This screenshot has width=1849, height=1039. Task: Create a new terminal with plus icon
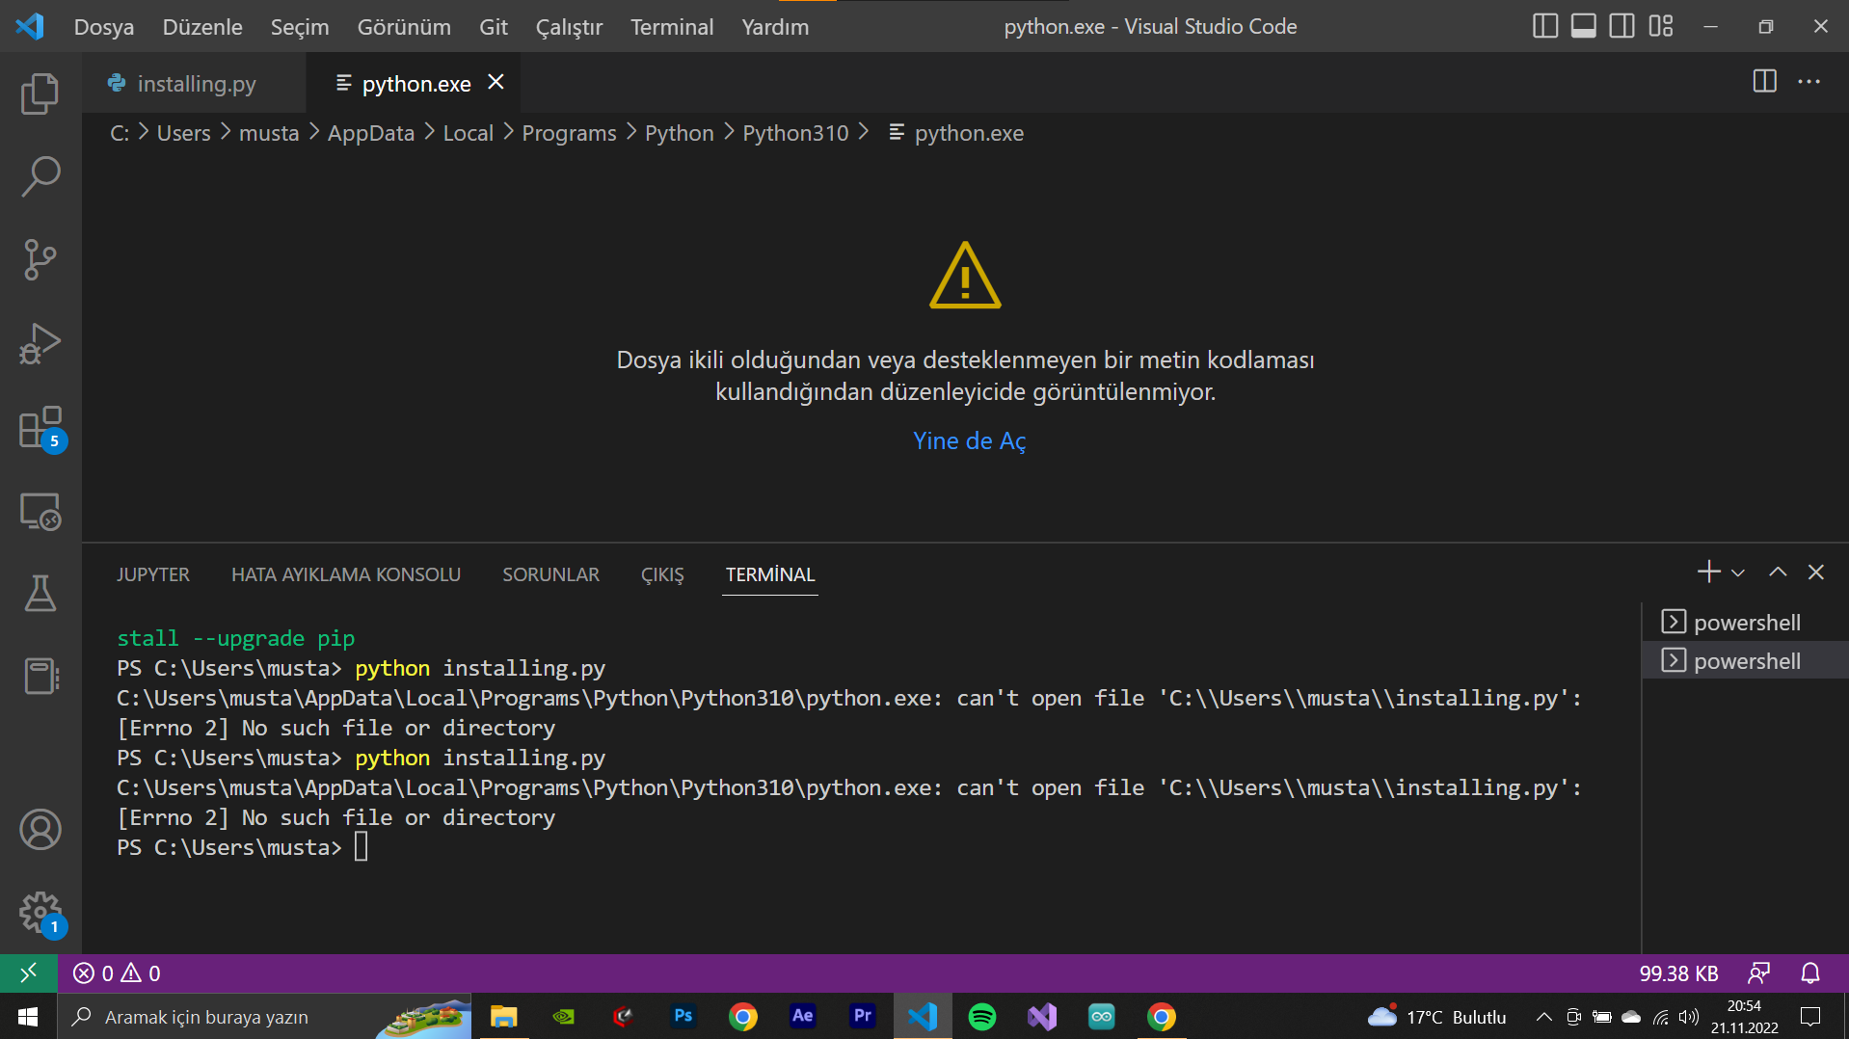(x=1708, y=572)
